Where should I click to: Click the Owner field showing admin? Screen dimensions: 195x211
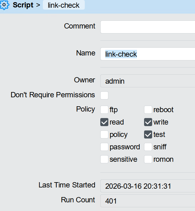click(x=147, y=81)
